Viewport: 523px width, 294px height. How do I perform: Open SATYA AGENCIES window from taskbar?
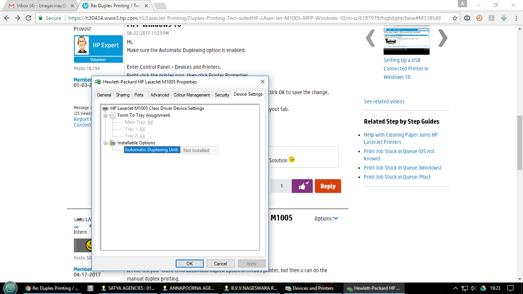point(128,288)
